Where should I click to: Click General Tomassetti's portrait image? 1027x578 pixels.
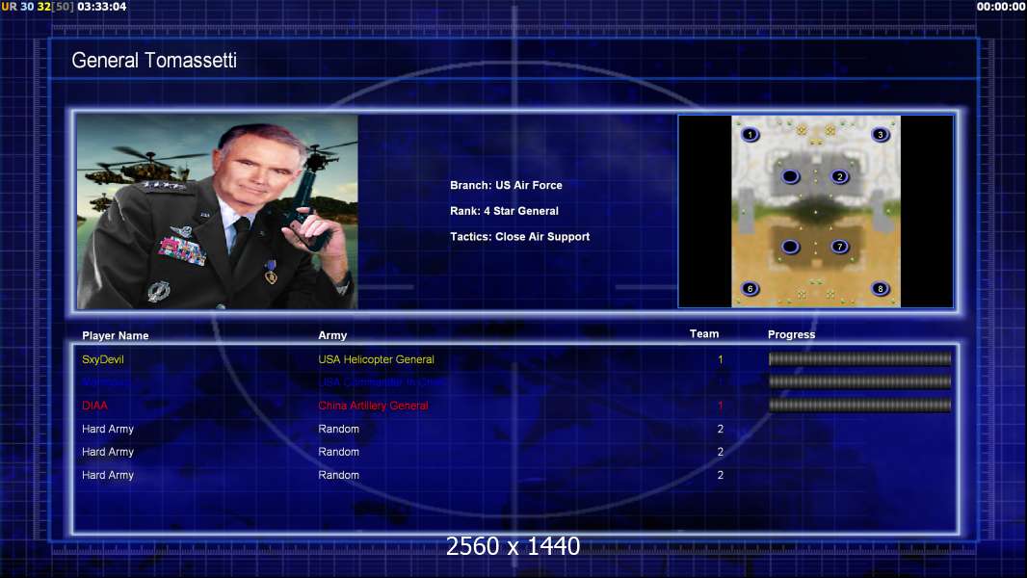click(218, 211)
